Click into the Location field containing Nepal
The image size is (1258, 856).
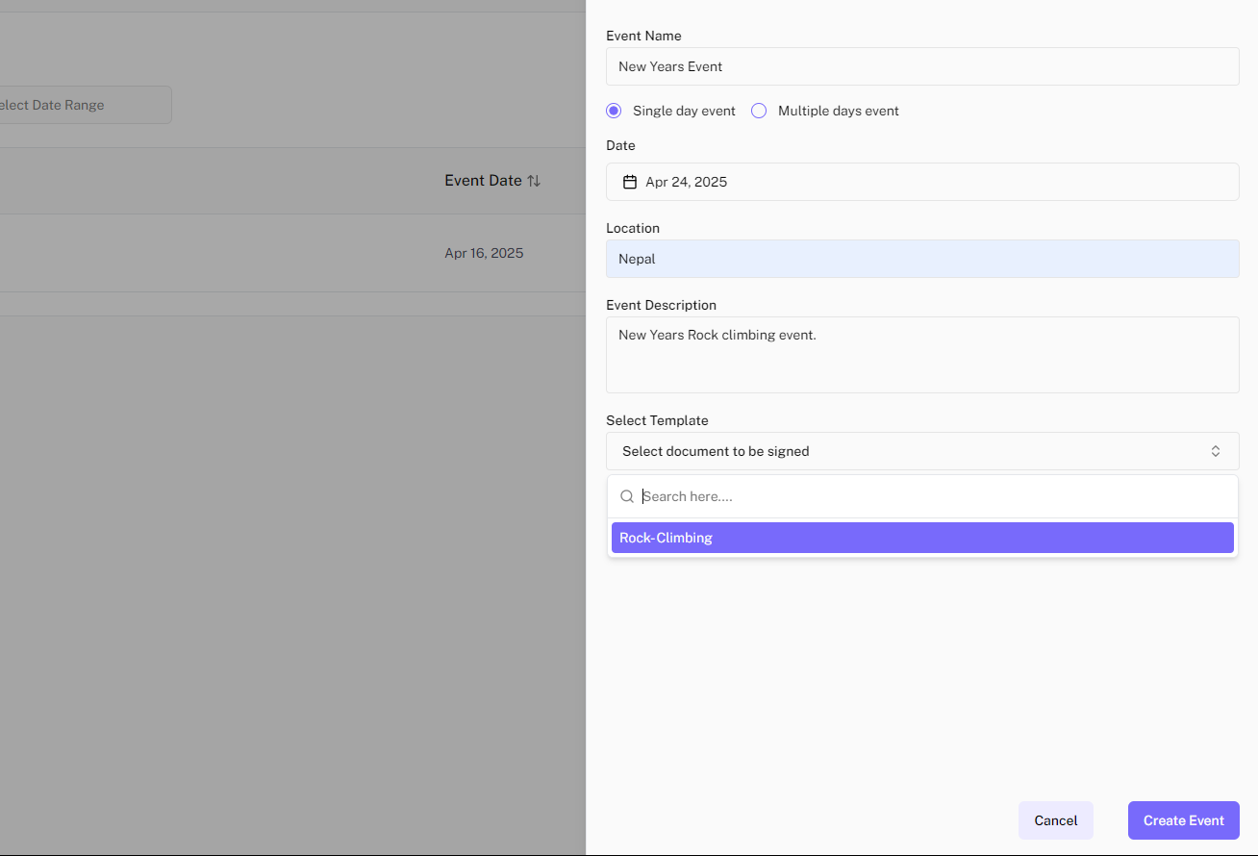pos(921,259)
